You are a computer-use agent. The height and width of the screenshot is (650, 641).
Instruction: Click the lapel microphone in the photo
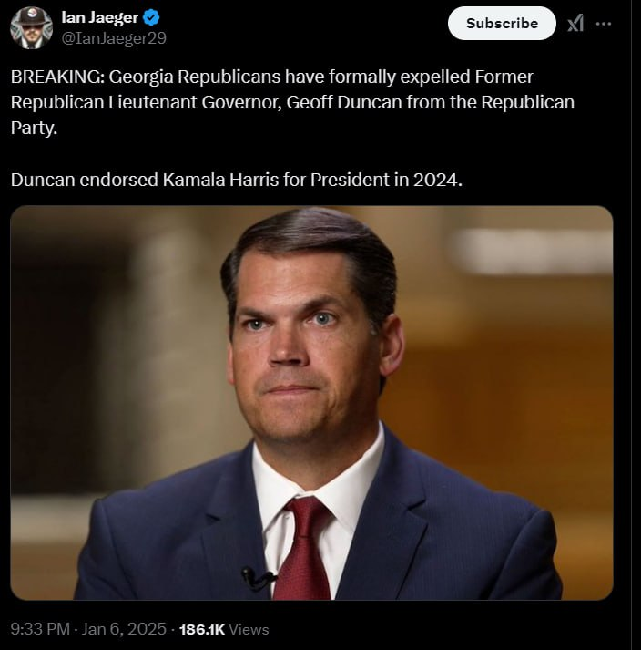(256, 577)
